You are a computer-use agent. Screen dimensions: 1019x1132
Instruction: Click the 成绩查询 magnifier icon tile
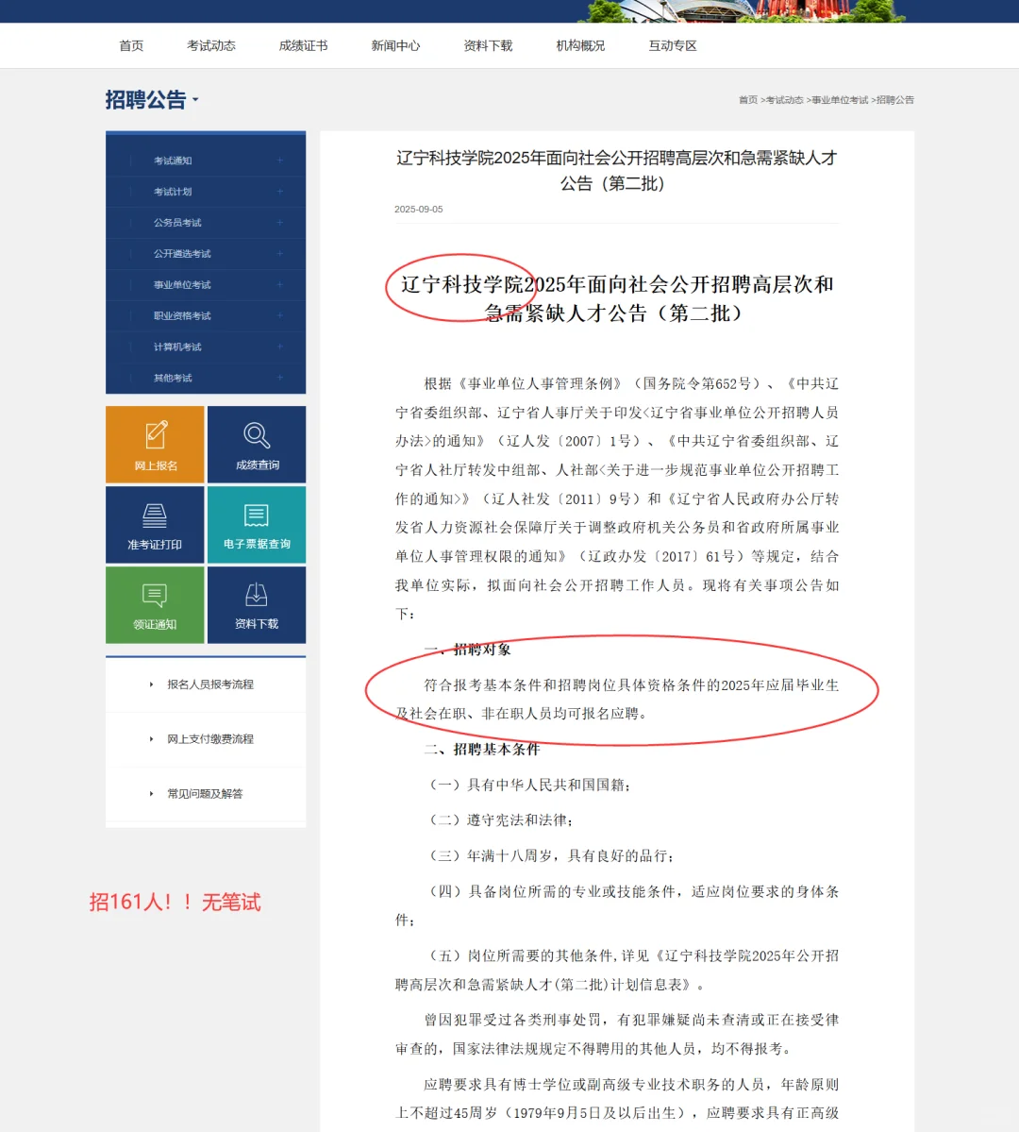click(x=257, y=444)
